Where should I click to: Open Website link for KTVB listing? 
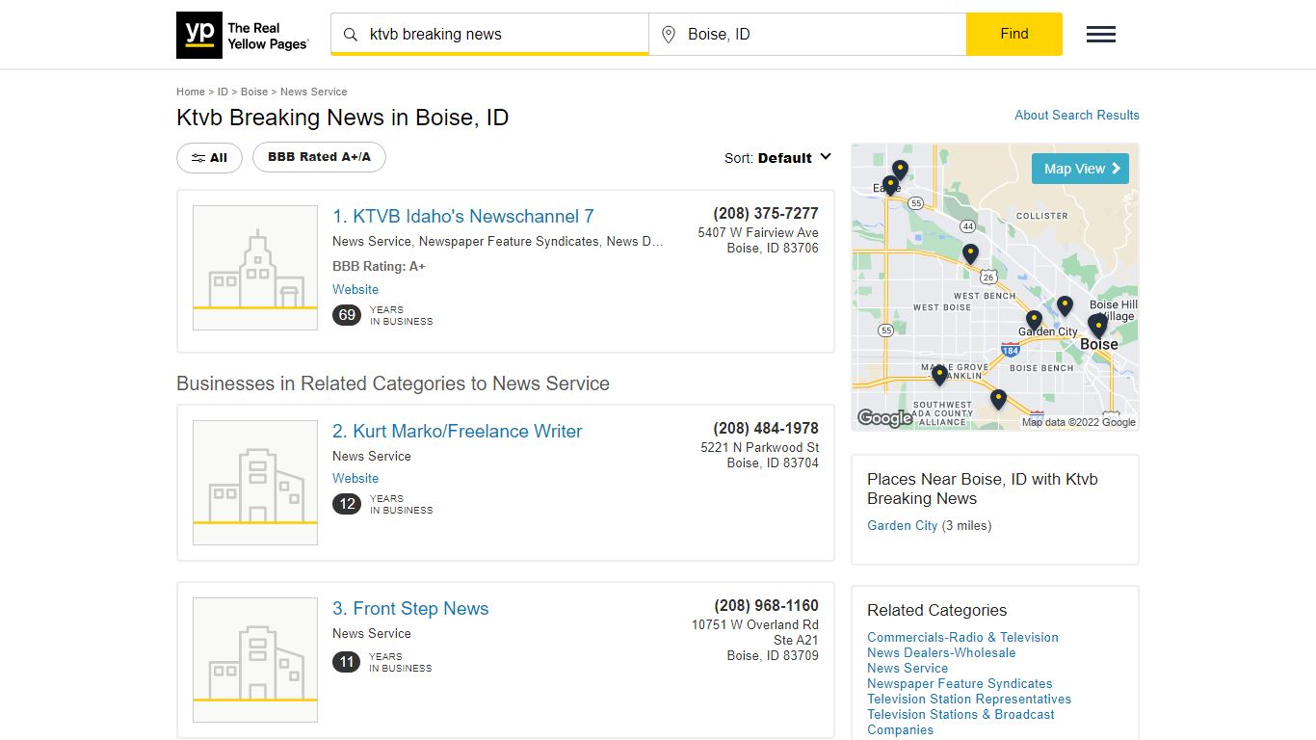pyautogui.click(x=355, y=289)
